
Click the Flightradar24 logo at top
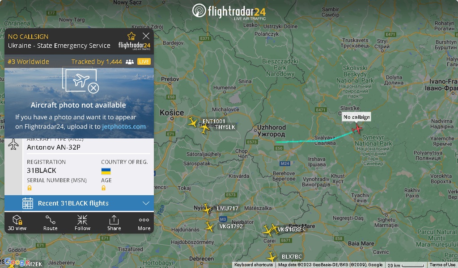(x=229, y=11)
